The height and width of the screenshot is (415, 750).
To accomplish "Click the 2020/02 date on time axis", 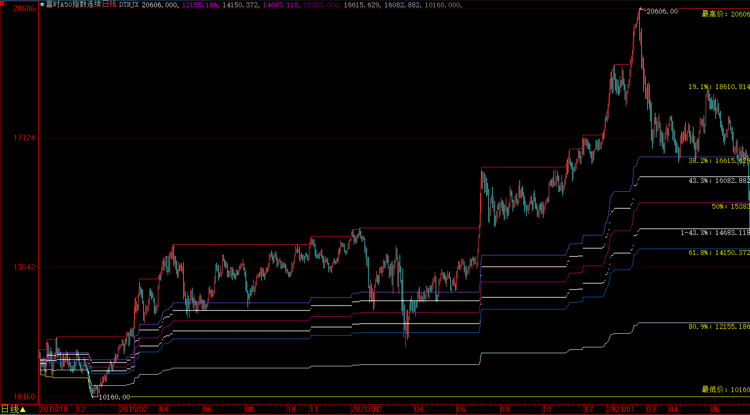I will point(366,409).
